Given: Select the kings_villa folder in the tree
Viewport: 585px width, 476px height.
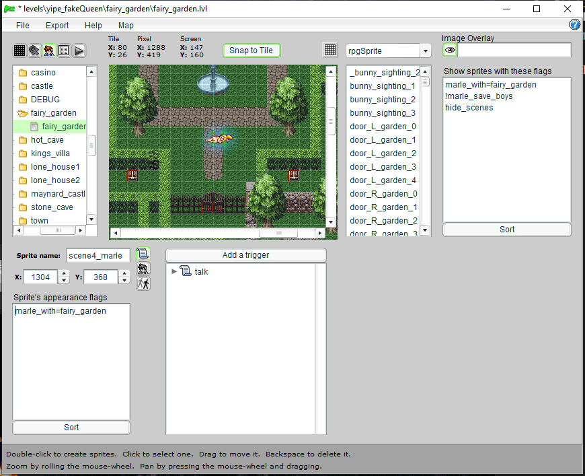Looking at the screenshot, I should point(50,154).
